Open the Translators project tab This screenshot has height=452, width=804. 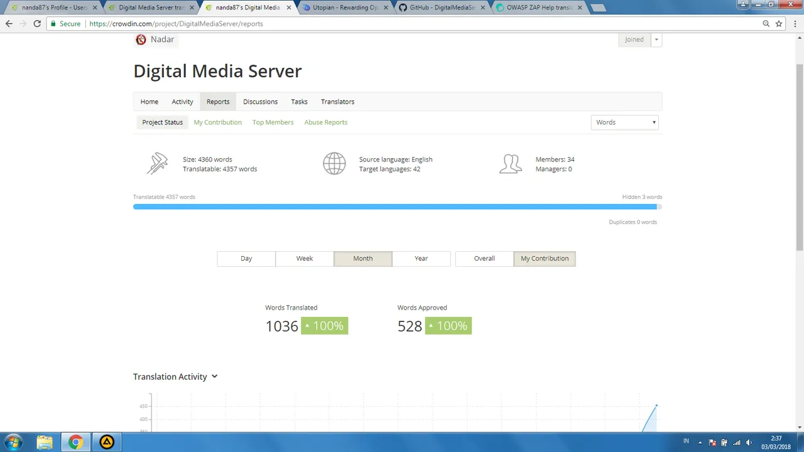pyautogui.click(x=337, y=102)
